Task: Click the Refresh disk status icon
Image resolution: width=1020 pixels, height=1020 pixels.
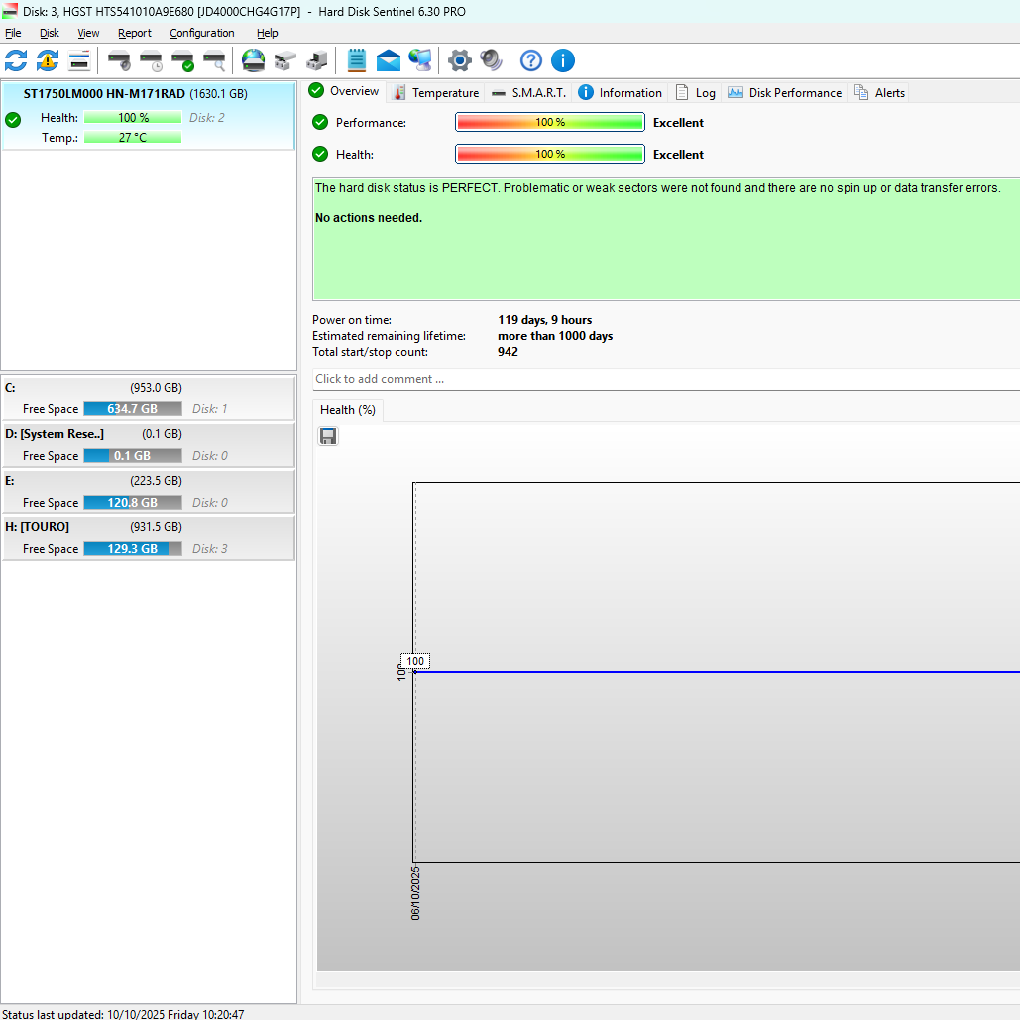Action: [x=16, y=60]
